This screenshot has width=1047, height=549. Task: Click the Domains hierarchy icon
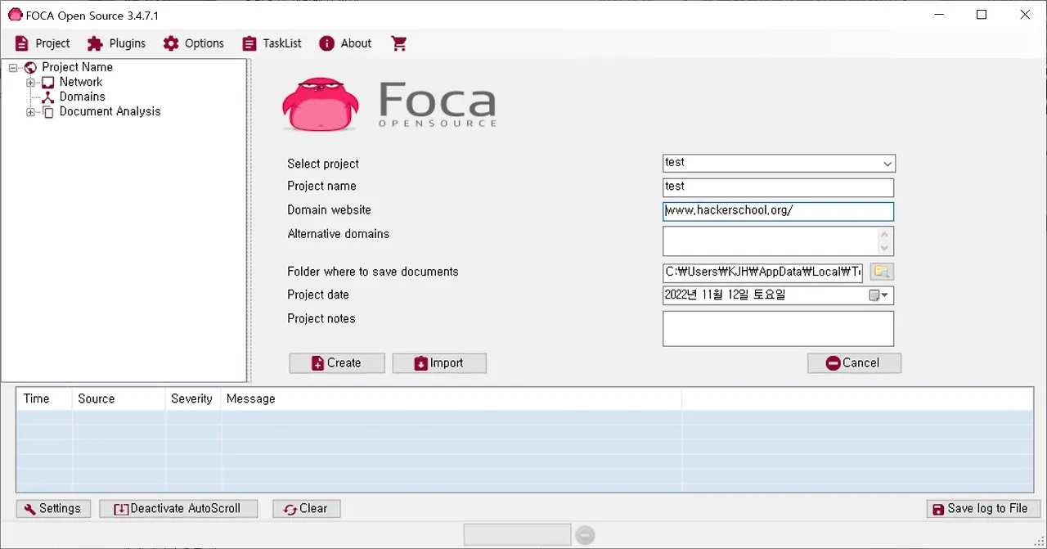coord(48,97)
